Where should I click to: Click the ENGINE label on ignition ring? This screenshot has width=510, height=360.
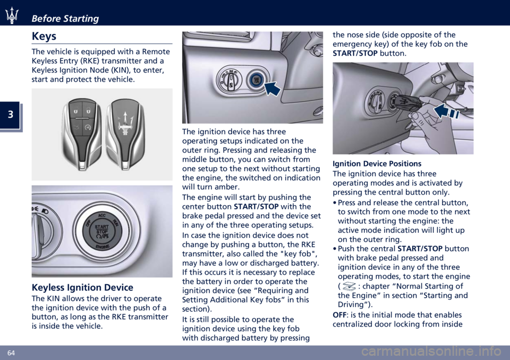coord(103,248)
